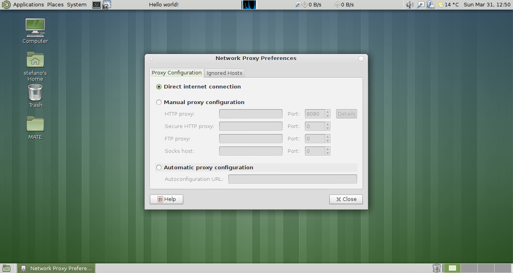Screen dimensions: 513x273
Task: Click the HTTP port 8080 field
Action: (x=315, y=114)
